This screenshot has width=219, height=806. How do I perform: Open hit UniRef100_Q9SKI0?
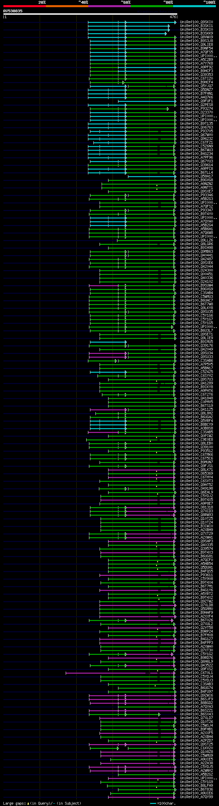pos(196,22)
